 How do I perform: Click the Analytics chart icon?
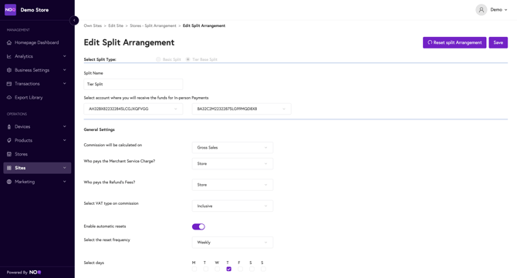pyautogui.click(x=9, y=56)
